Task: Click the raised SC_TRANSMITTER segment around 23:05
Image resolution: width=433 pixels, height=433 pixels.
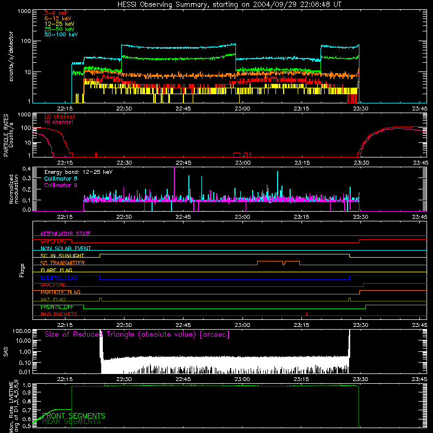Action: [x=270, y=261]
